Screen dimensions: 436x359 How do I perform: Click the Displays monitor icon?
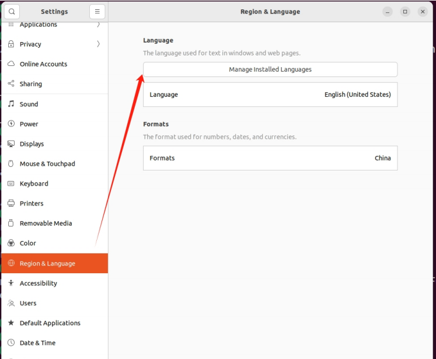pos(11,144)
